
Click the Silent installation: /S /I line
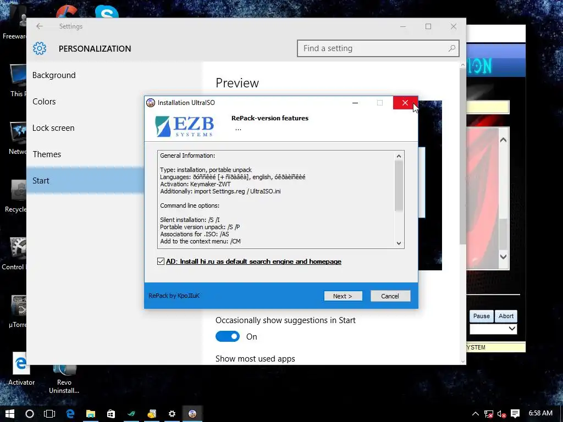point(190,220)
